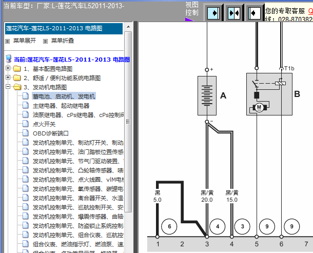
Task: Click the purple triangle marker under 视图控制
Action: (x=189, y=19)
